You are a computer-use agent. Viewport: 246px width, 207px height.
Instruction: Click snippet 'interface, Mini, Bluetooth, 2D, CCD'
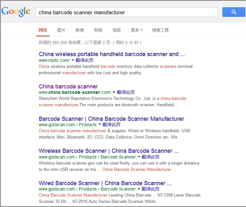(71, 137)
